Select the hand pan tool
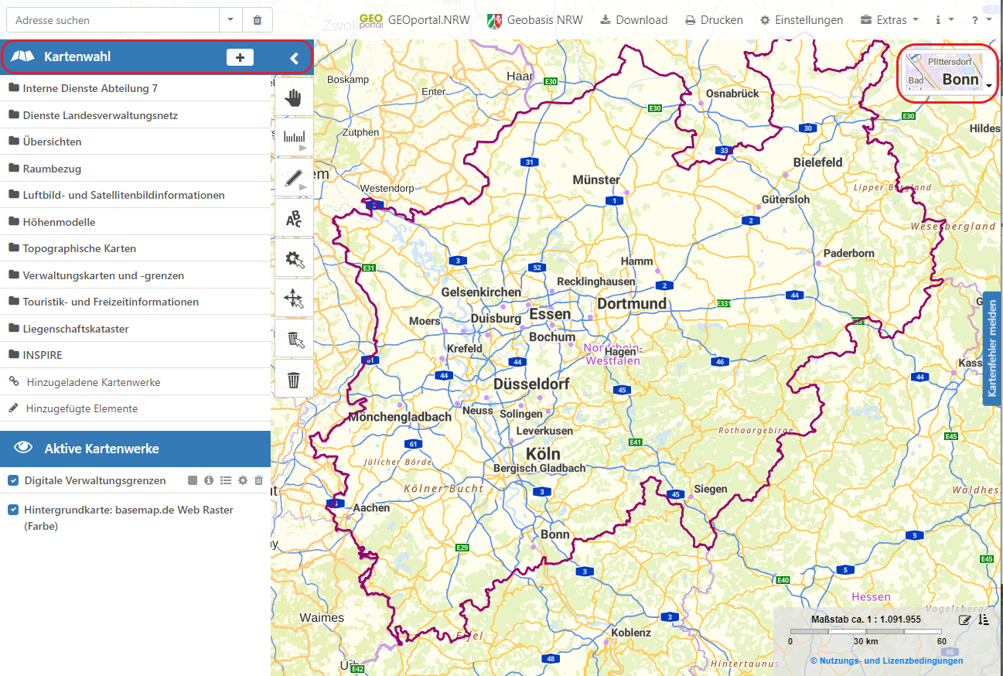 click(x=294, y=97)
